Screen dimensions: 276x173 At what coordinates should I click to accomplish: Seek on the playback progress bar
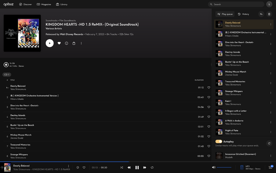[x=138, y=162]
